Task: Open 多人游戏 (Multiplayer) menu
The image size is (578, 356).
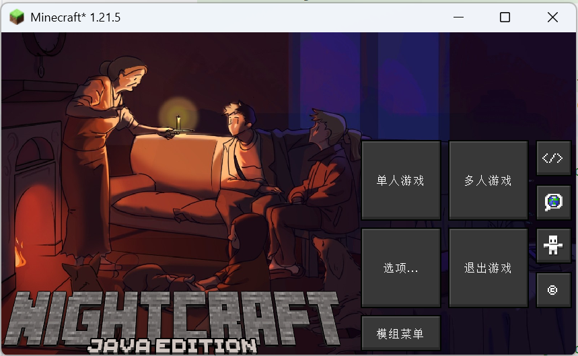Action: tap(488, 180)
